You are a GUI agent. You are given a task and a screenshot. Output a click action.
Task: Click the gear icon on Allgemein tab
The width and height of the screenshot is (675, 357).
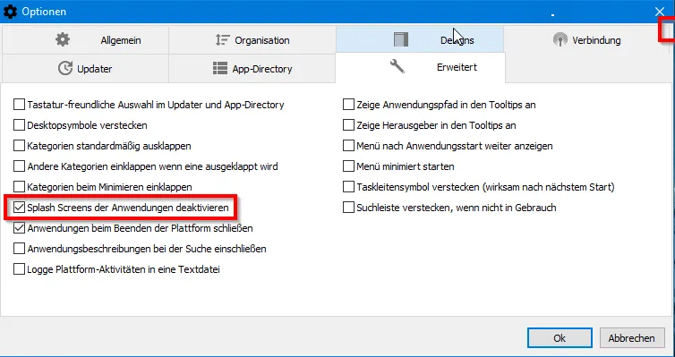tap(63, 39)
